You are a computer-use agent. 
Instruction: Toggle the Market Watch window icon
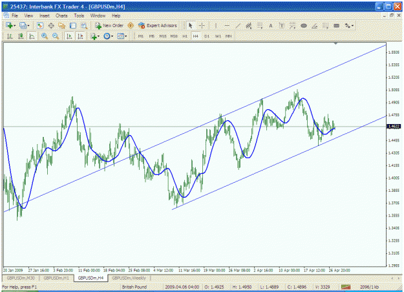40,25
